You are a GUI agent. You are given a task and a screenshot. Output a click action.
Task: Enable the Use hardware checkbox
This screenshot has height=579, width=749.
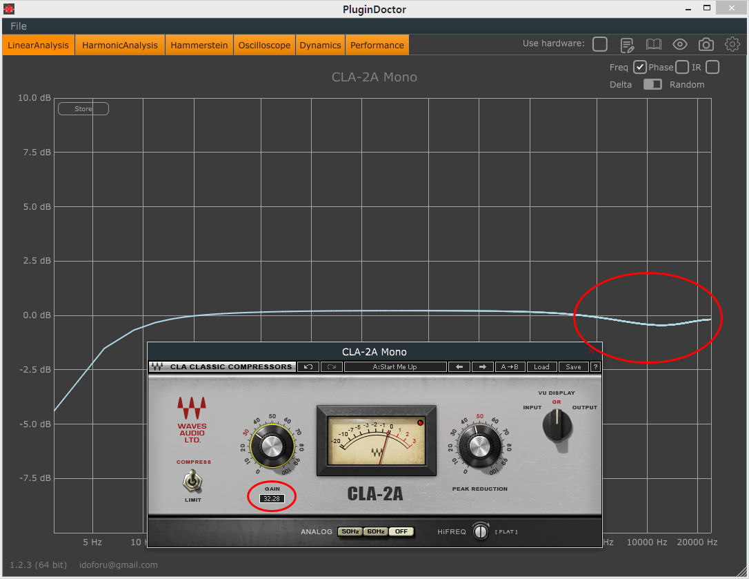click(600, 44)
